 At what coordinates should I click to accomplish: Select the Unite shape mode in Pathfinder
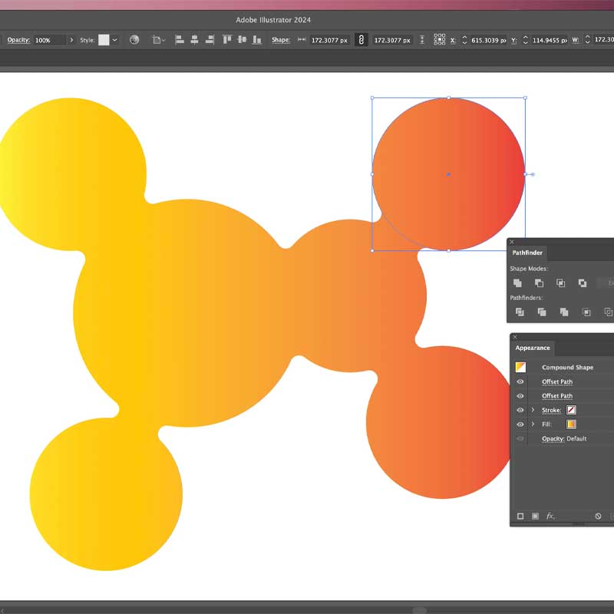pyautogui.click(x=518, y=282)
